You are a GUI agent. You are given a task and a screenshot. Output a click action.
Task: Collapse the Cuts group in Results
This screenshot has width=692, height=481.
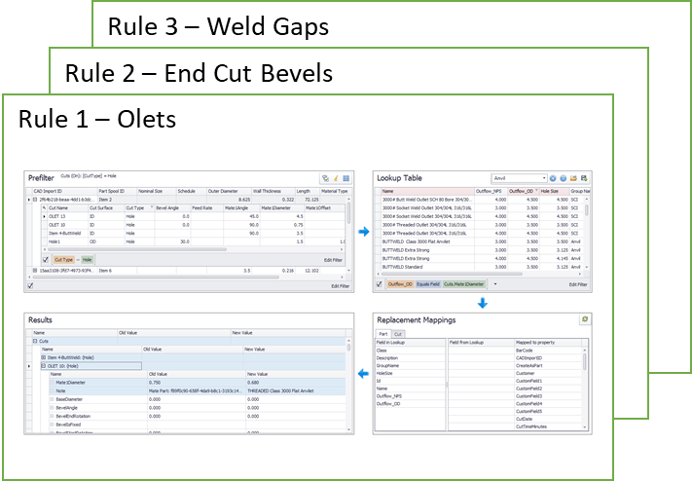coord(35,341)
